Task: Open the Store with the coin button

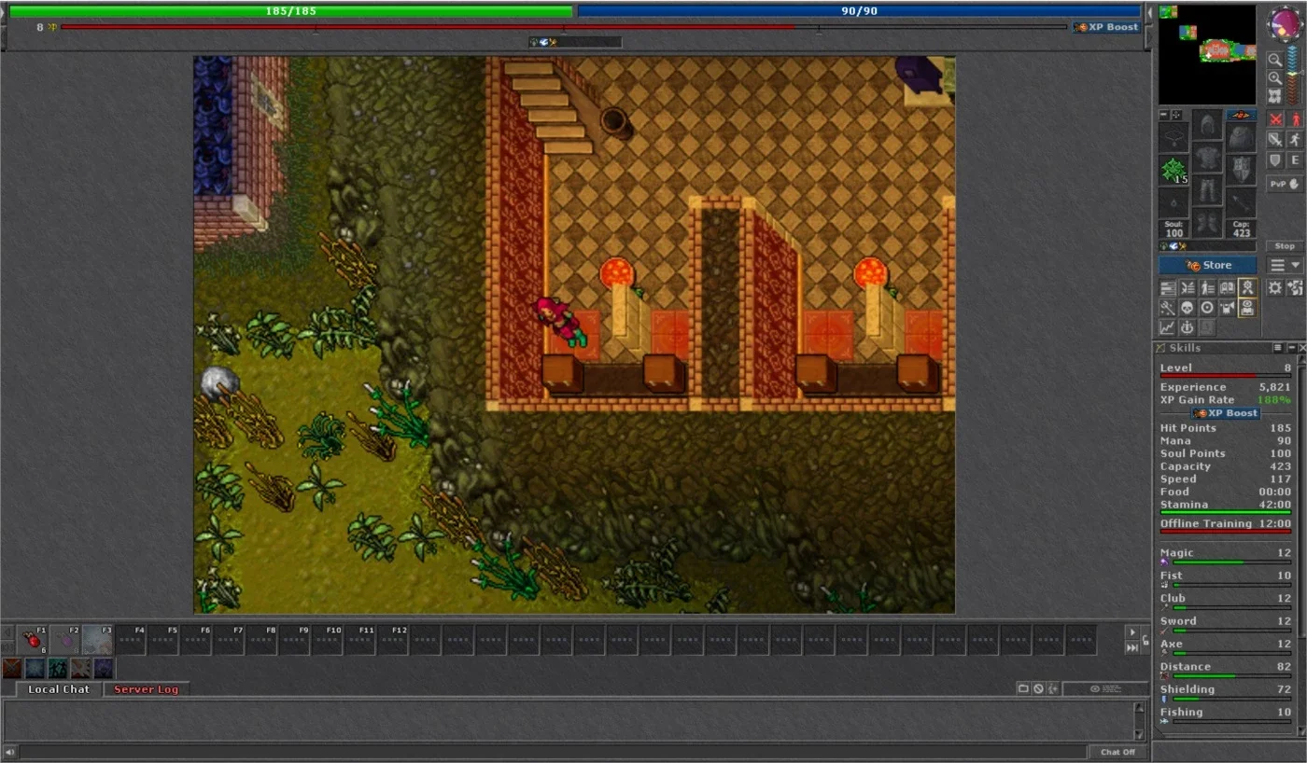Action: click(1208, 266)
